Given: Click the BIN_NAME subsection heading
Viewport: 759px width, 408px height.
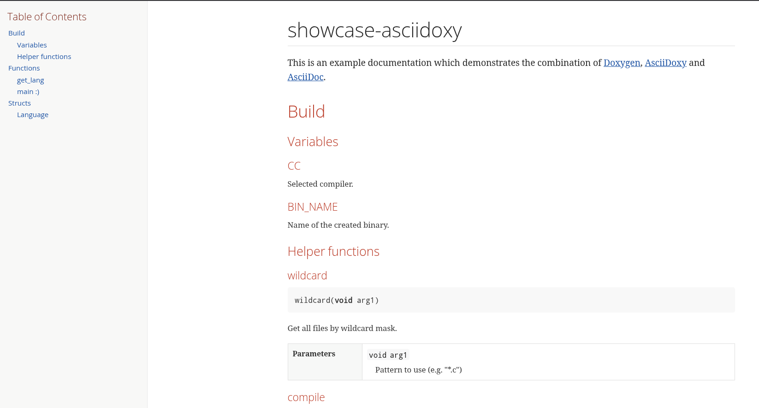Looking at the screenshot, I should [x=312, y=207].
